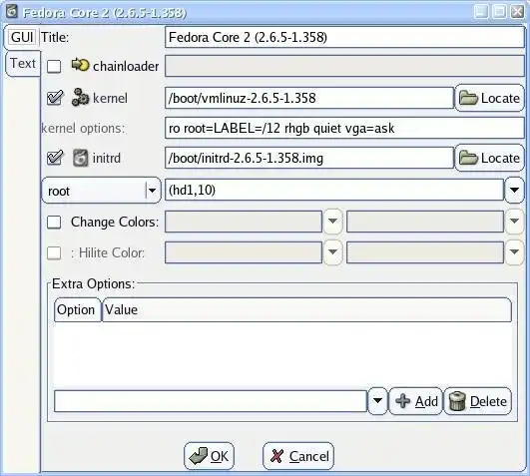Click the Option column header
This screenshot has height=476, width=530.
tap(78, 309)
